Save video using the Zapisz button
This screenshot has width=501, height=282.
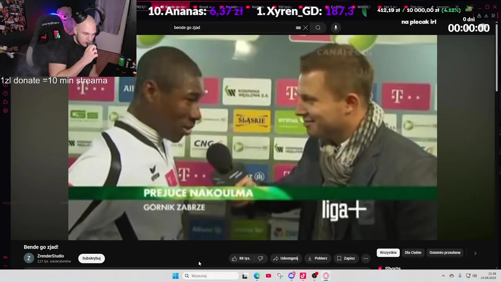pyautogui.click(x=346, y=258)
